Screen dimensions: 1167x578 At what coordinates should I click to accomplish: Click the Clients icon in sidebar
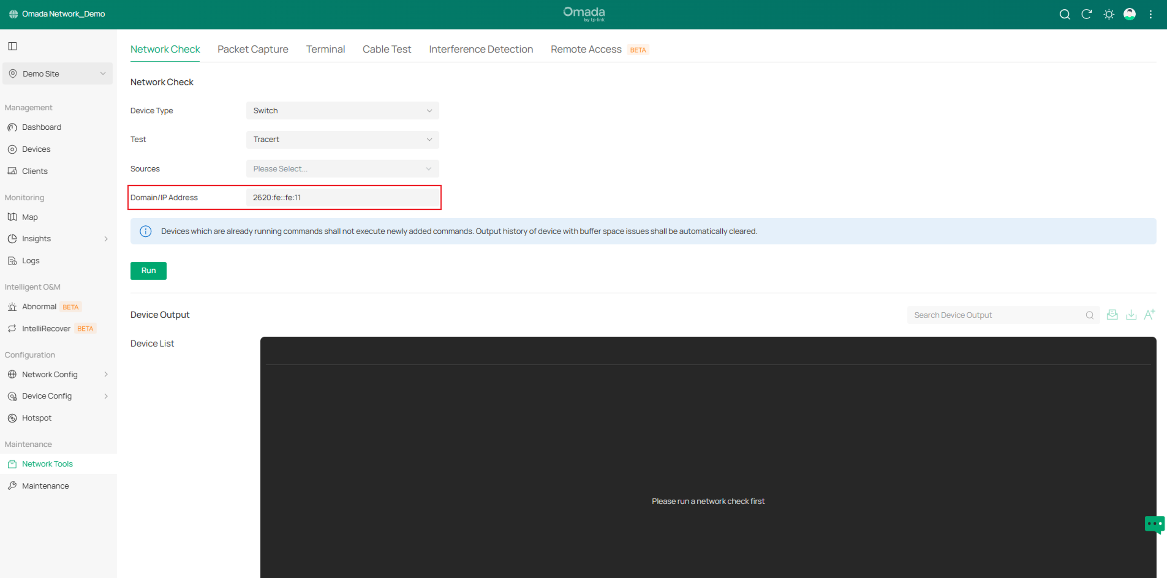coord(12,171)
